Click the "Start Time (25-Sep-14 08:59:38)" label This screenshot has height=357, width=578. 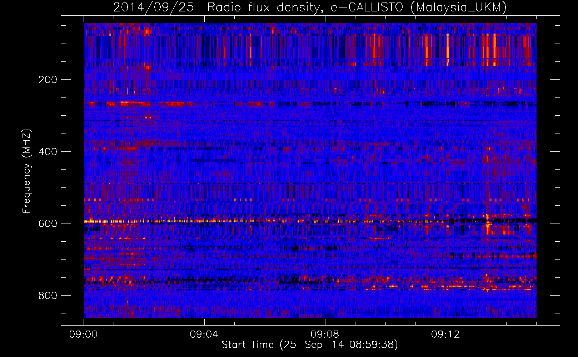coord(310,345)
